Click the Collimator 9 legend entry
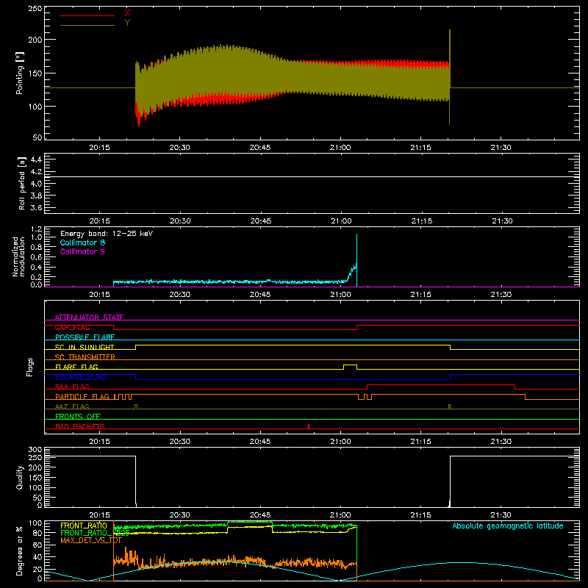The width and height of the screenshot is (588, 588). click(82, 251)
